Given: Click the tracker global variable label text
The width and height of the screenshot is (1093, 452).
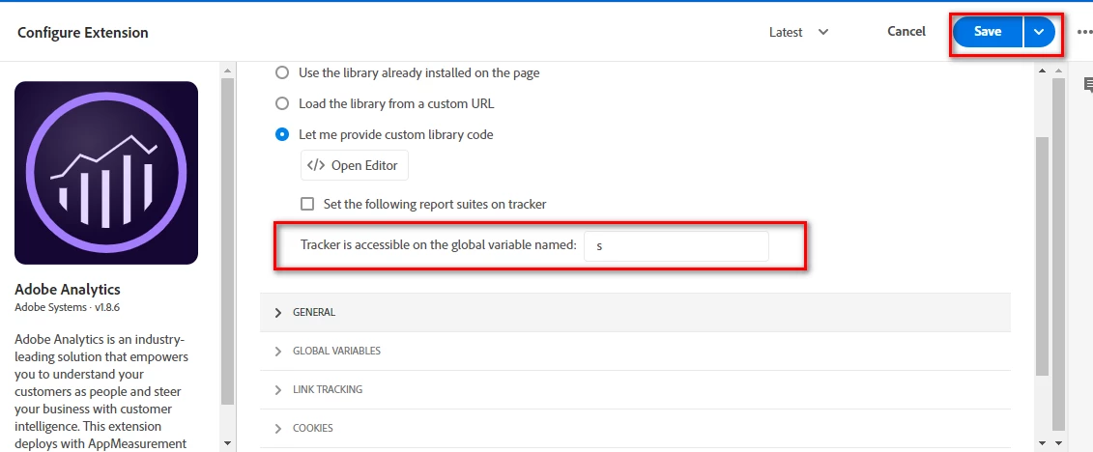Looking at the screenshot, I should point(439,244).
